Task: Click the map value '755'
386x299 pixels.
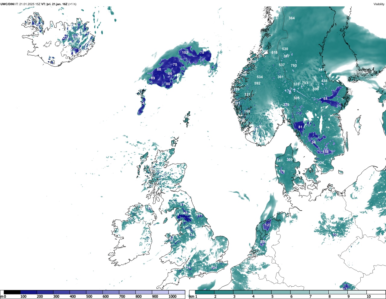Action: [x=294, y=65]
